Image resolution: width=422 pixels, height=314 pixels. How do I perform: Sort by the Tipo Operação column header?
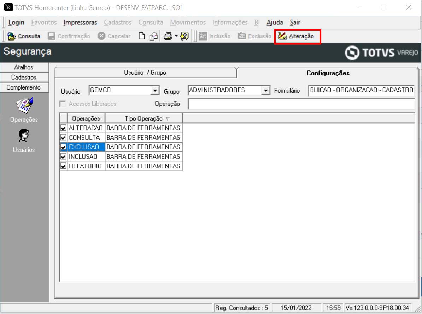(144, 118)
